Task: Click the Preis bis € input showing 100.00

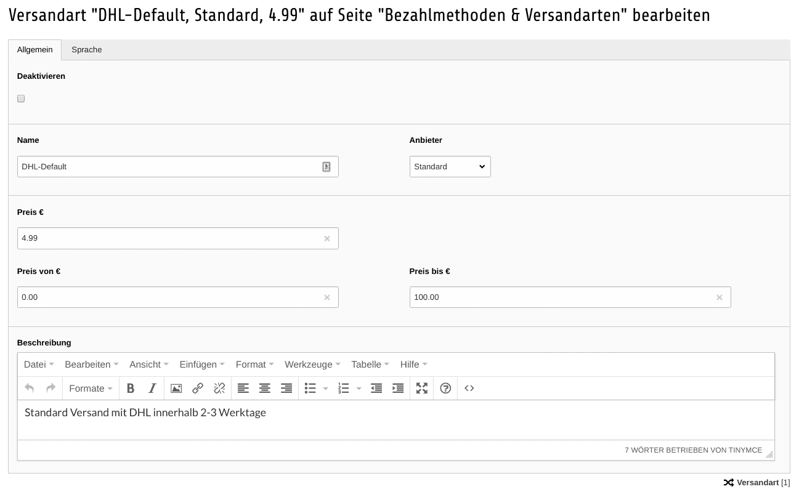Action: click(570, 297)
